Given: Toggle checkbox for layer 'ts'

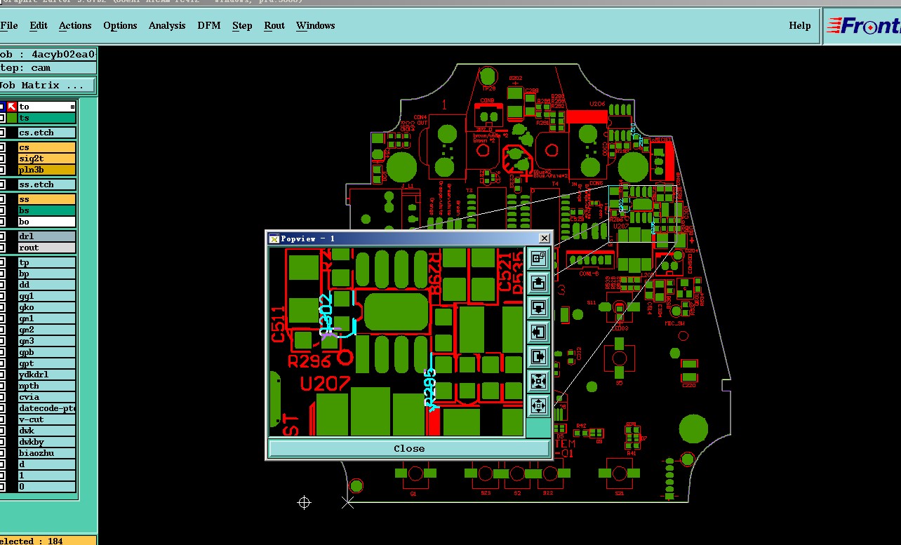Looking at the screenshot, I should [2, 118].
